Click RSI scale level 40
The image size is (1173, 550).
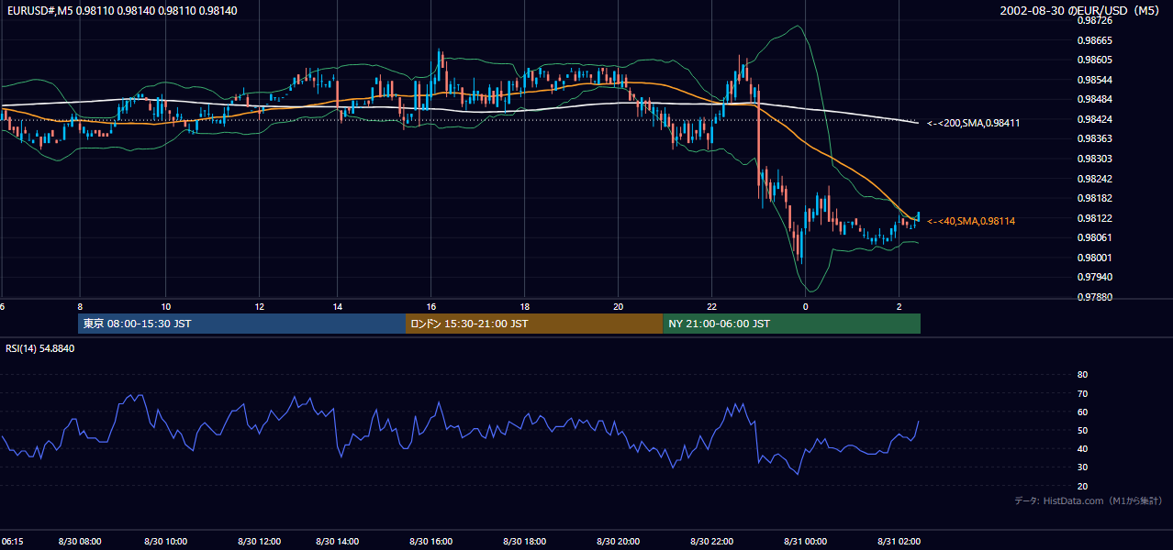click(x=1082, y=448)
